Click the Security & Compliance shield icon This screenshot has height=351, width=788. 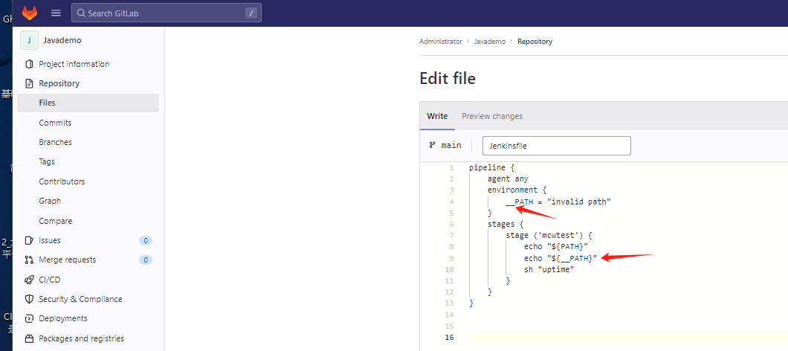(x=30, y=299)
